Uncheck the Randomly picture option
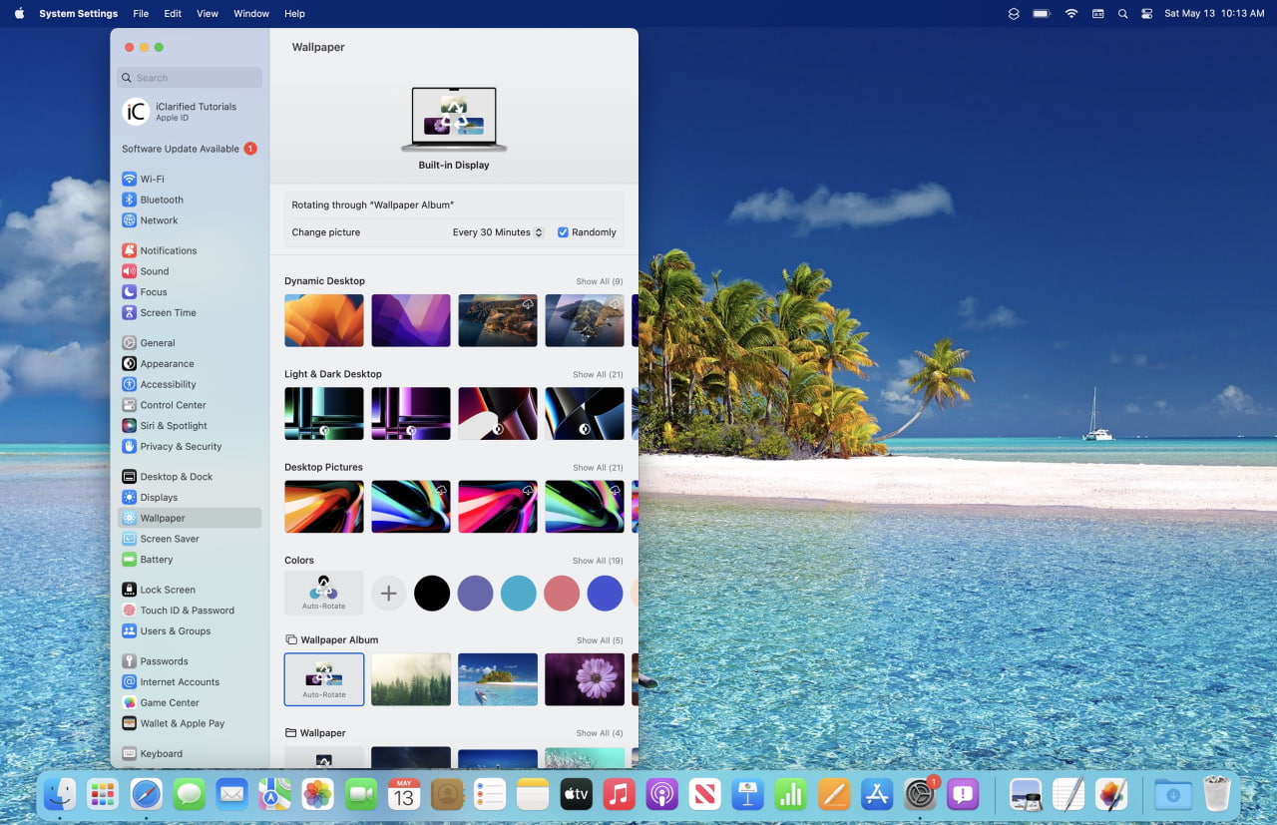The height and width of the screenshot is (825, 1277). [562, 231]
